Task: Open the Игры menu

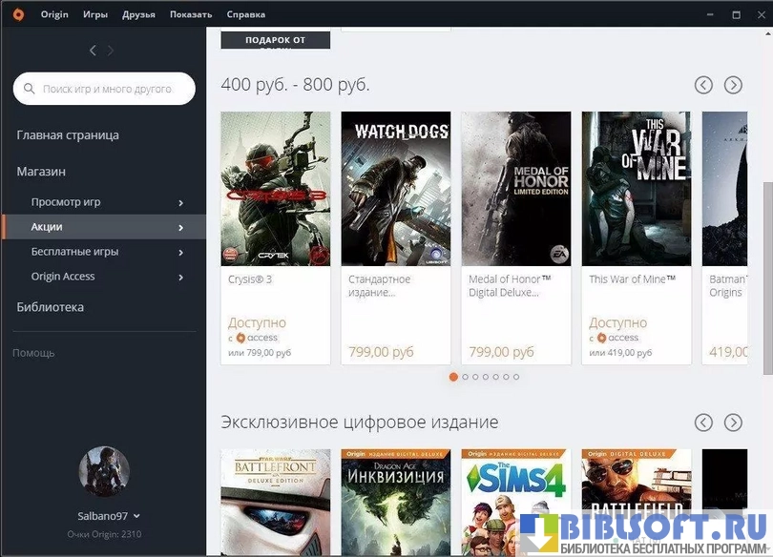Action: [x=95, y=15]
